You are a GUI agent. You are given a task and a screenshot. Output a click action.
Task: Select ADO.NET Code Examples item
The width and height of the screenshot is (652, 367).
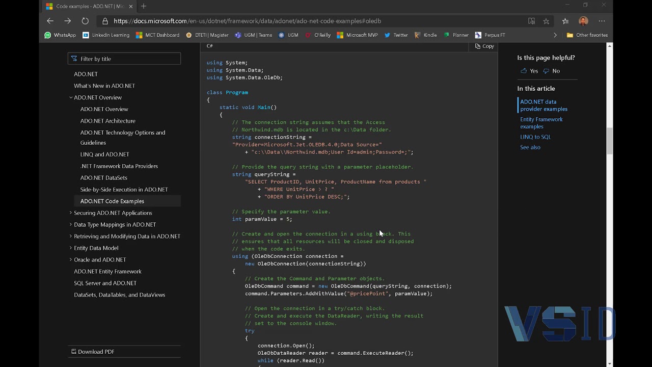click(x=127, y=201)
